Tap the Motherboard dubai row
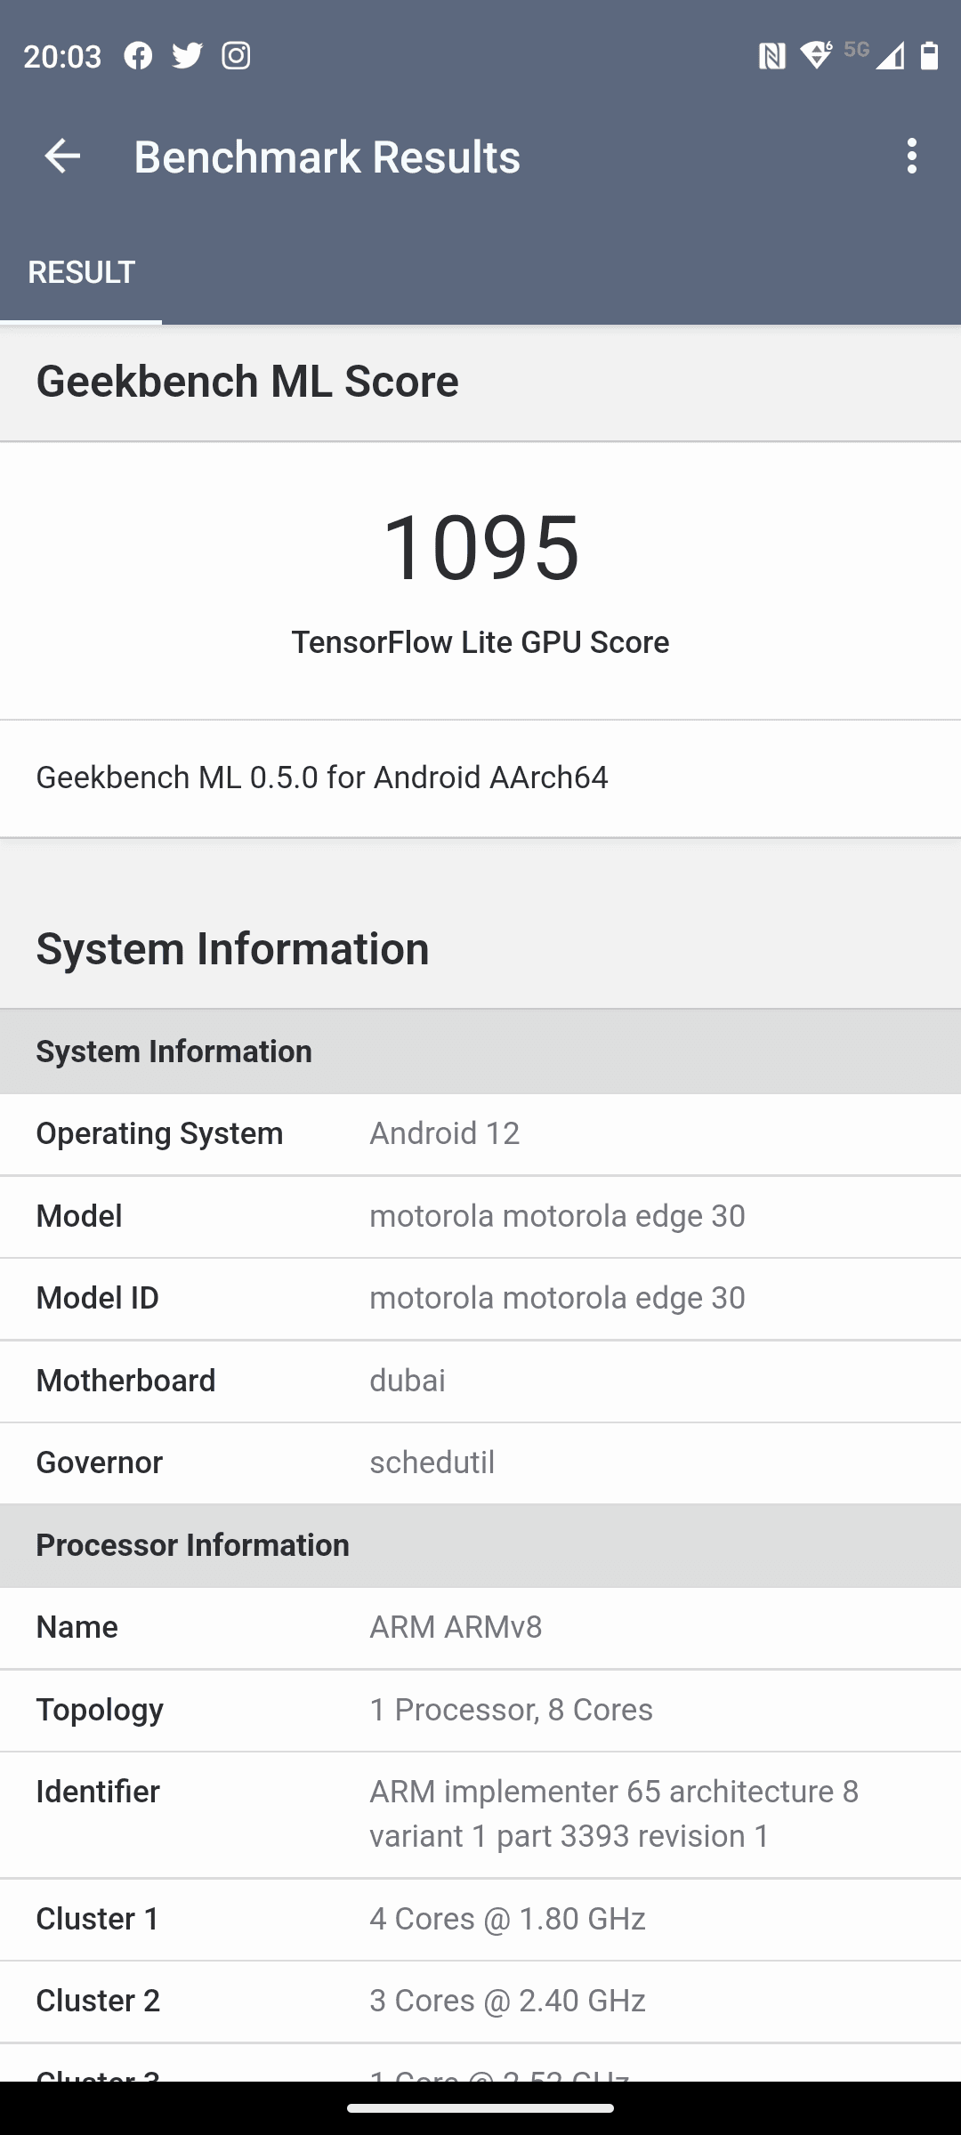Viewport: 961px width, 2135px height. pyautogui.click(x=480, y=1381)
